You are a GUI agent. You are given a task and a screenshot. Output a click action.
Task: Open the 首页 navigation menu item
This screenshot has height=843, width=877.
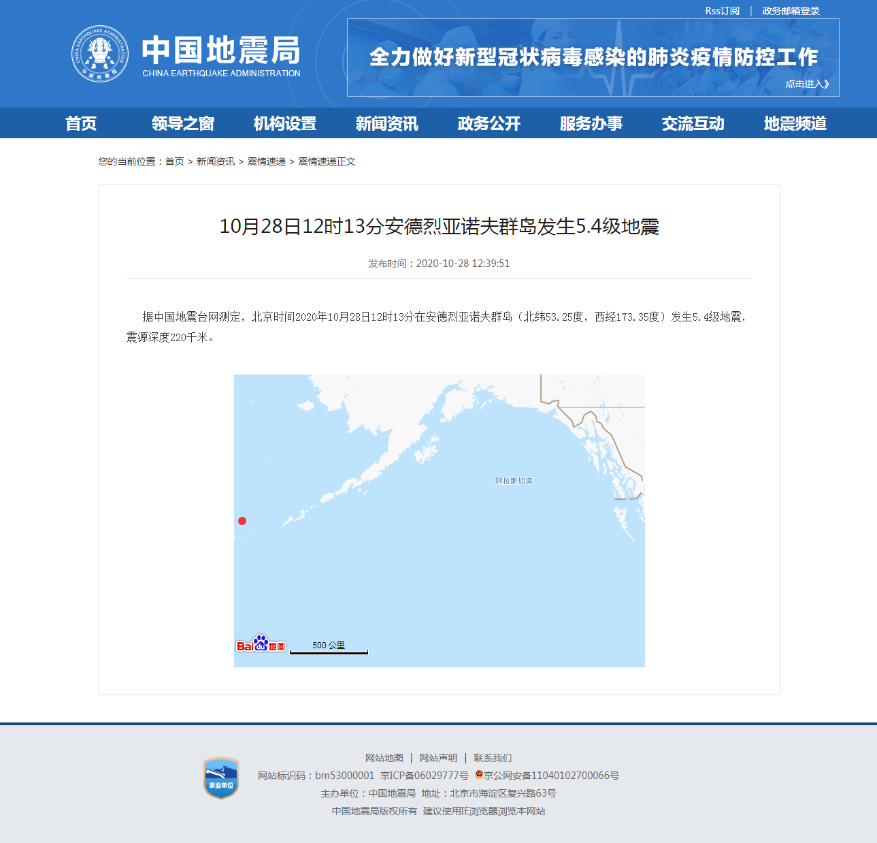pos(81,123)
